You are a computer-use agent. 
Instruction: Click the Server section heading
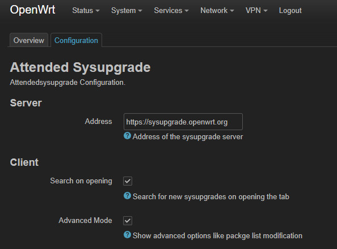click(x=26, y=103)
